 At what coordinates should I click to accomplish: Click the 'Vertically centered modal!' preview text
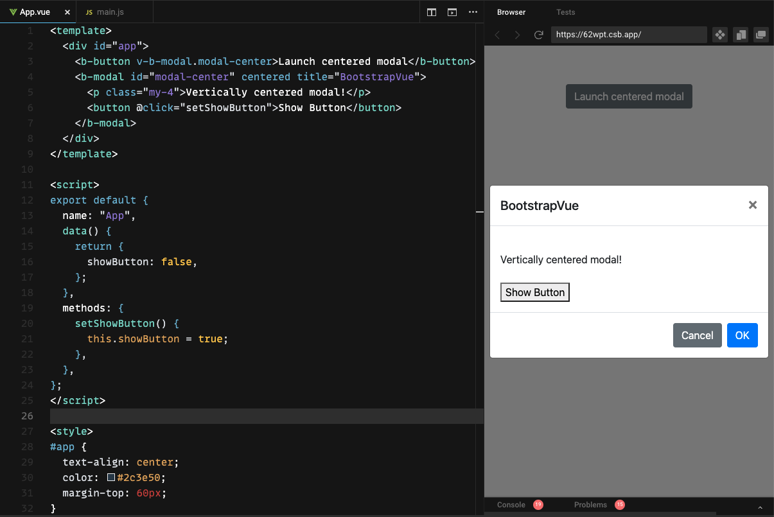[x=561, y=259]
